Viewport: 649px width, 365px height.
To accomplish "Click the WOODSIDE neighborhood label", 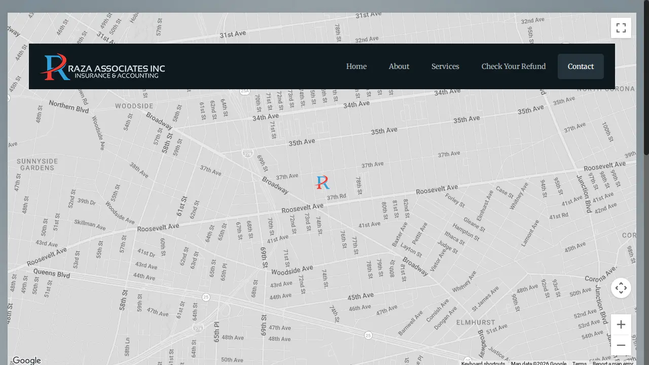I will click(x=134, y=106).
